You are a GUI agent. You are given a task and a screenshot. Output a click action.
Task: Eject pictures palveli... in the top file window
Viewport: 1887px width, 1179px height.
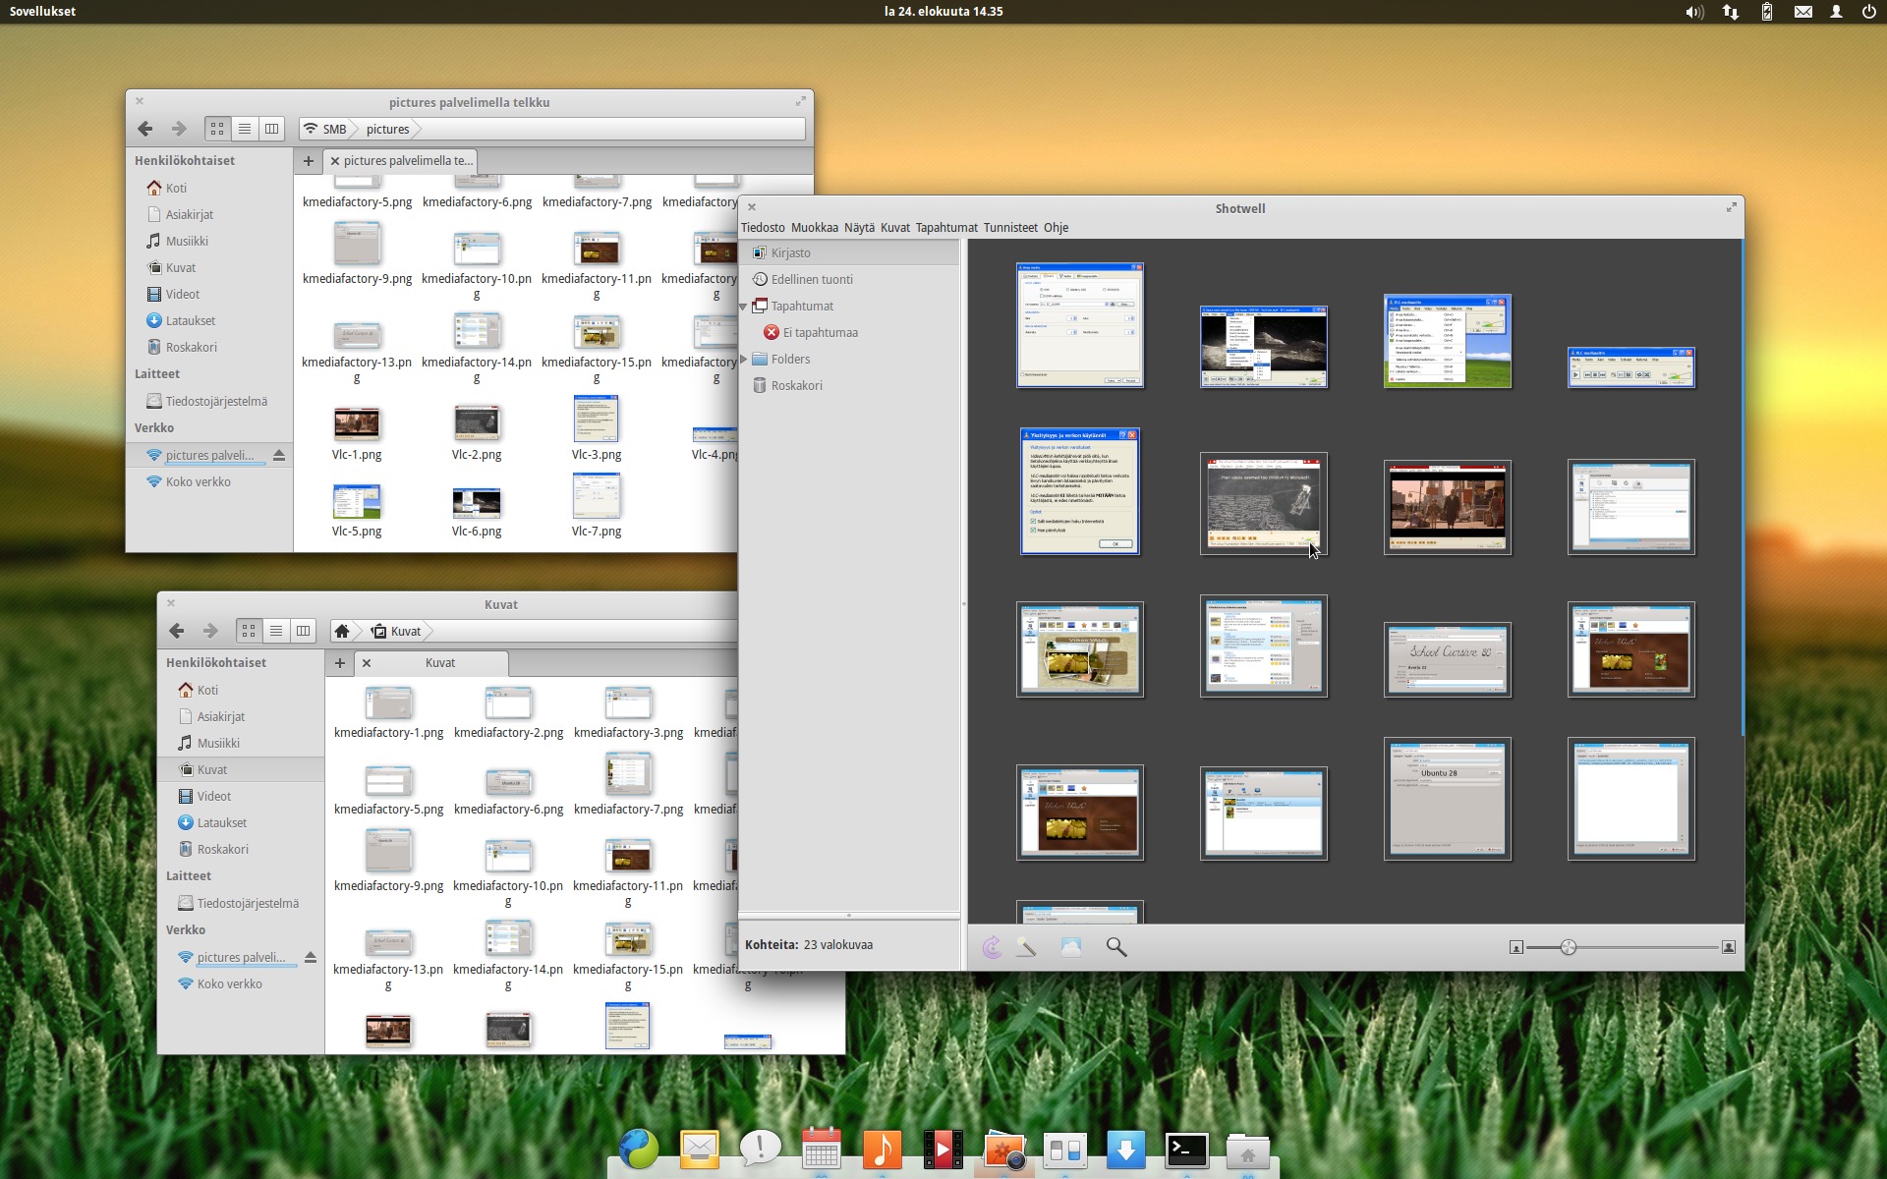tap(279, 455)
